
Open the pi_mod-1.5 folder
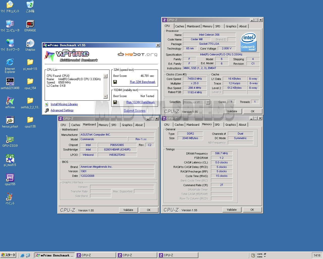tap(30, 64)
